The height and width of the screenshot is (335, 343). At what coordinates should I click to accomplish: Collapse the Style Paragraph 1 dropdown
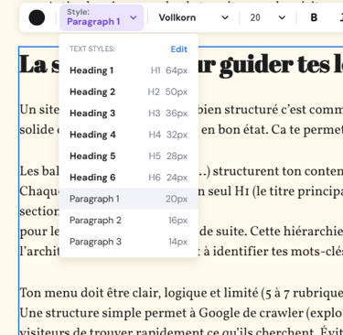102,17
